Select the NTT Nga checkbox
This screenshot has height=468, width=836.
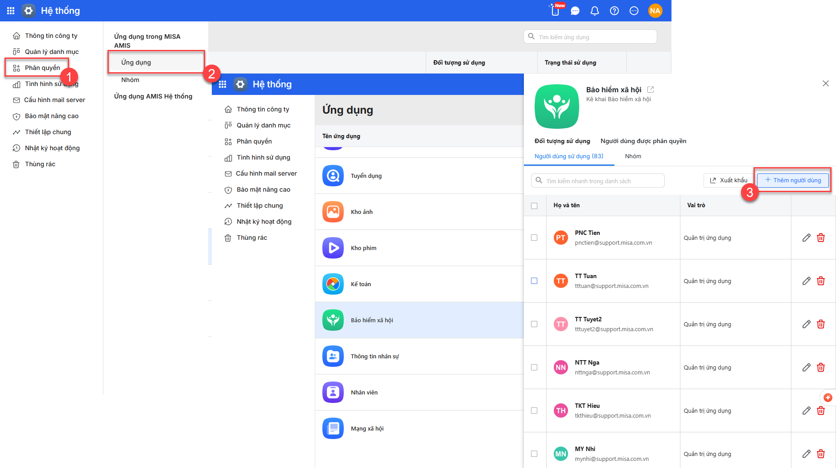point(534,367)
